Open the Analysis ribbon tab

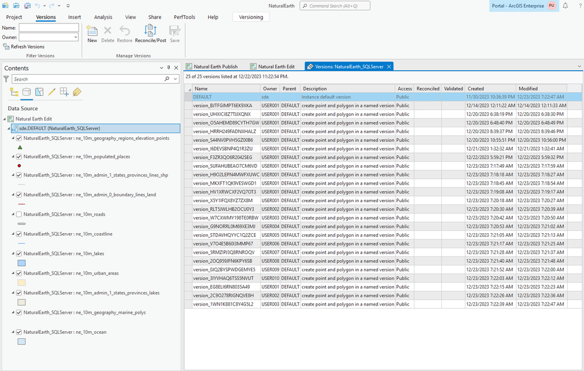pos(103,18)
